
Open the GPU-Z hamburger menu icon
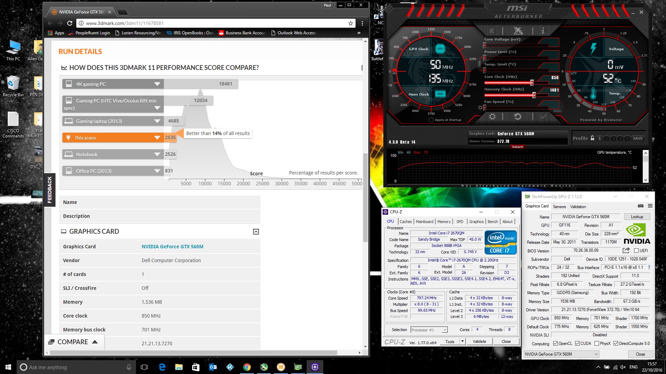coord(650,206)
